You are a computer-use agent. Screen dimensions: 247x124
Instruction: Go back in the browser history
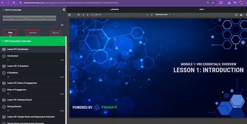(3, 3)
